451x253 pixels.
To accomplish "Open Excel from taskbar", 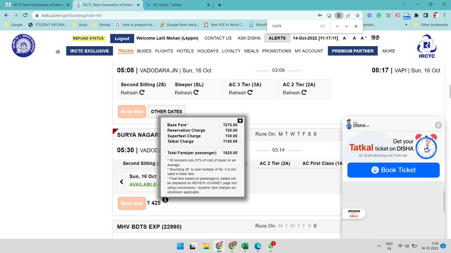I will click(x=244, y=246).
